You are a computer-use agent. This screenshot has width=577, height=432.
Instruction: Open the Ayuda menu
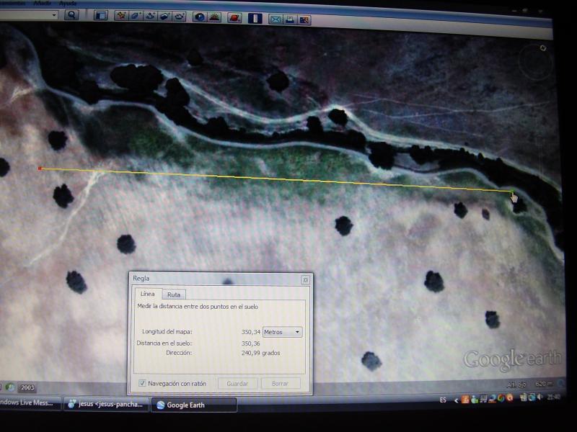tap(67, 3)
